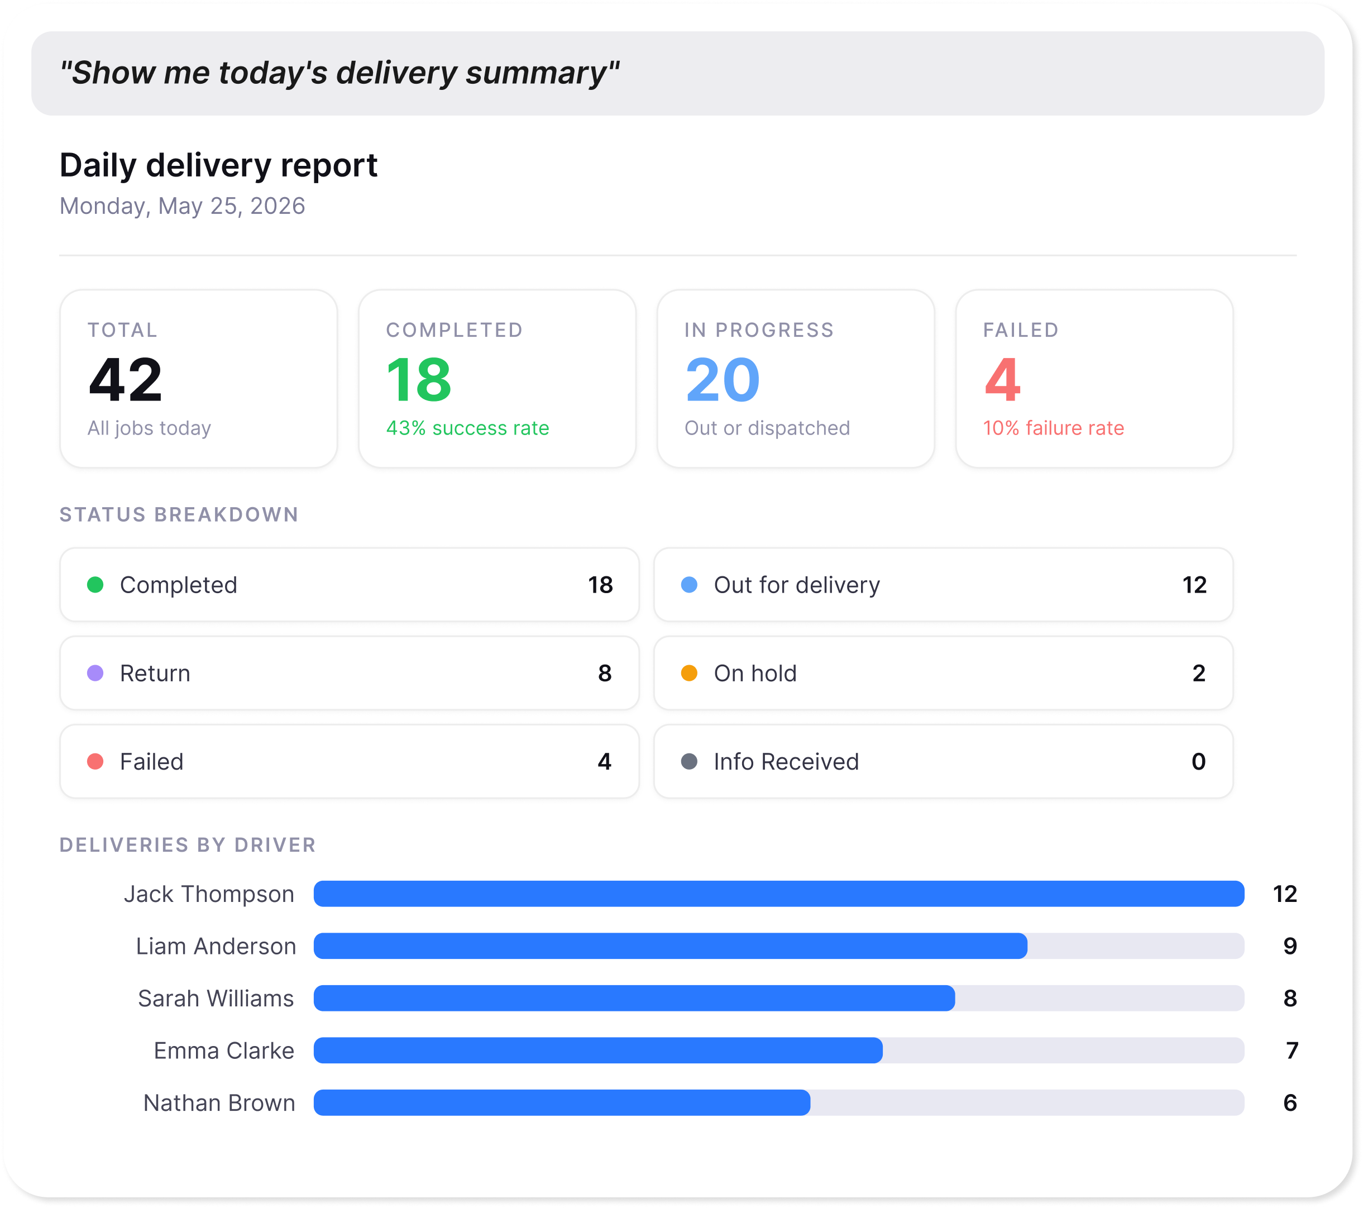Select the Completed status row label
The height and width of the screenshot is (1208, 1363).
[x=178, y=585]
